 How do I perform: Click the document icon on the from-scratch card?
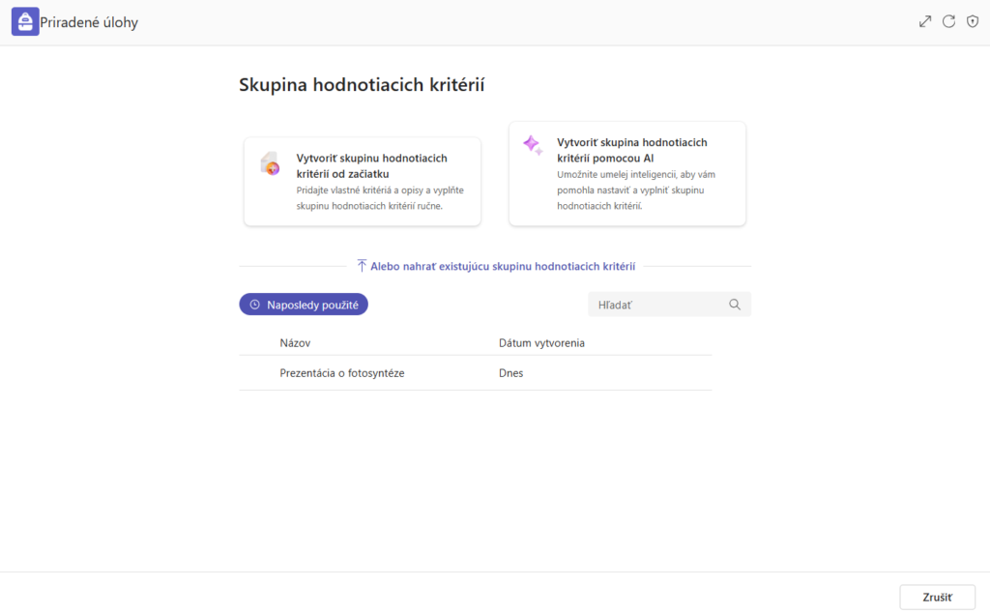(x=271, y=163)
